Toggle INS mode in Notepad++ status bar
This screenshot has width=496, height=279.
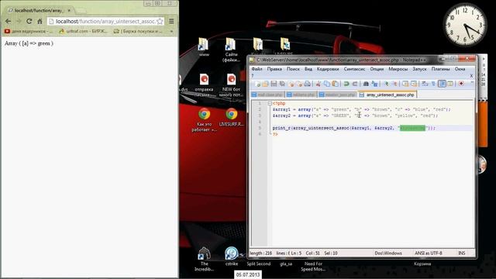(x=462, y=253)
